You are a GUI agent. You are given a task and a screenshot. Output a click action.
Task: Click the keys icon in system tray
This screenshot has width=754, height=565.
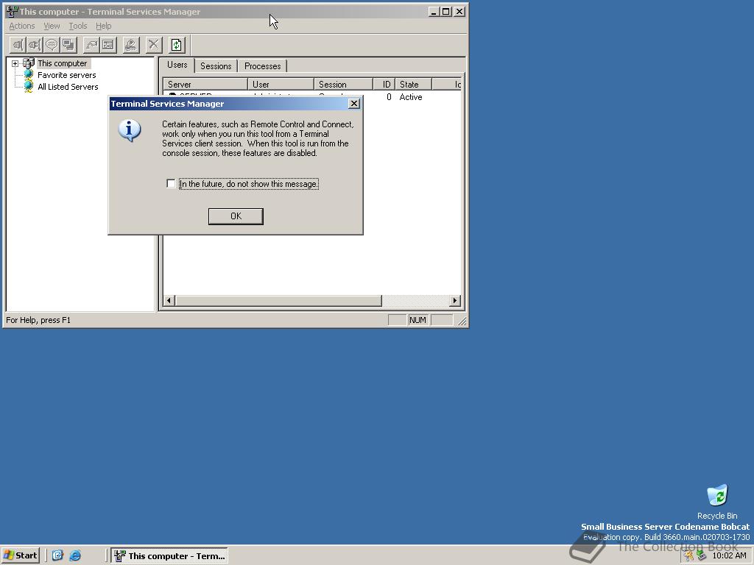[x=689, y=556]
